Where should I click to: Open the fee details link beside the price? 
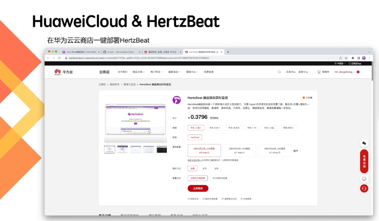tap(214, 118)
